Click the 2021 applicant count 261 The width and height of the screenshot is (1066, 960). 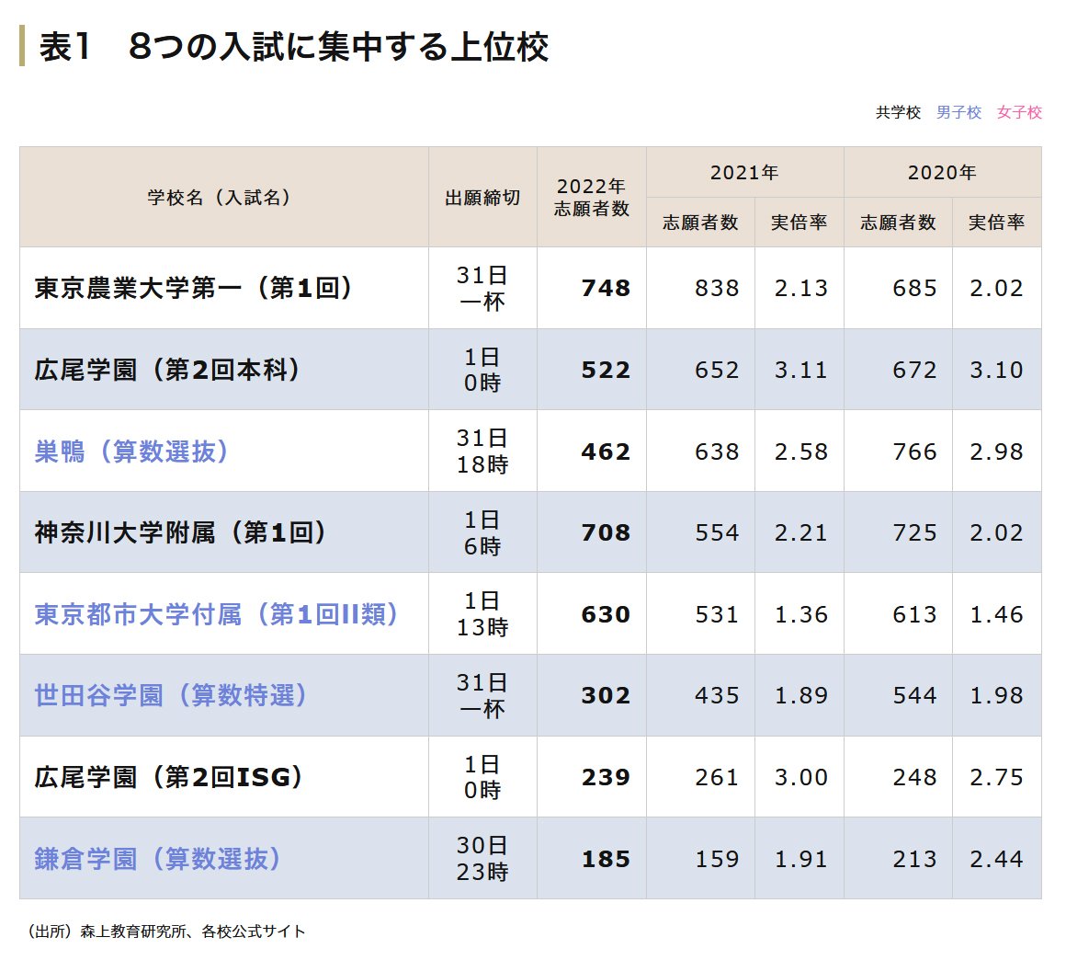pyautogui.click(x=717, y=777)
